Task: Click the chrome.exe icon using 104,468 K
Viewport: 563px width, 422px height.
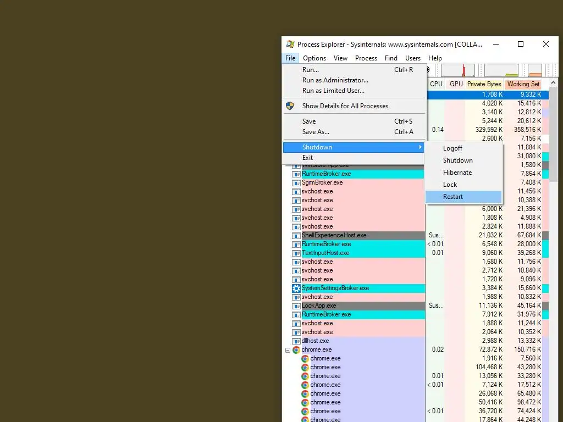Action: pos(305,368)
